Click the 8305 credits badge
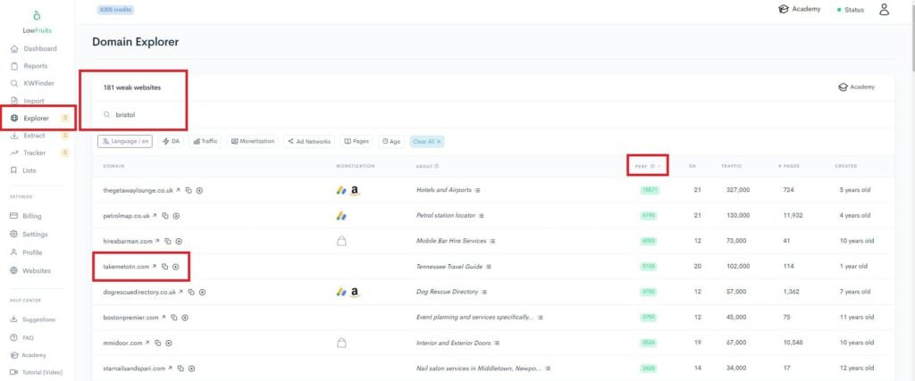The width and height of the screenshot is (915, 381). pyautogui.click(x=115, y=9)
